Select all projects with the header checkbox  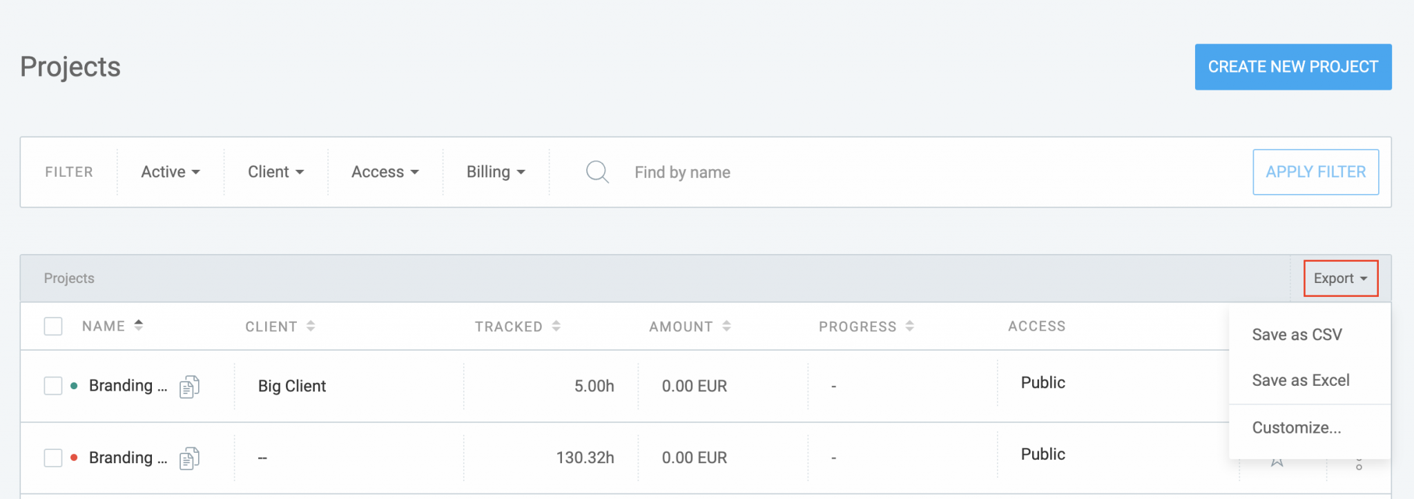click(52, 325)
